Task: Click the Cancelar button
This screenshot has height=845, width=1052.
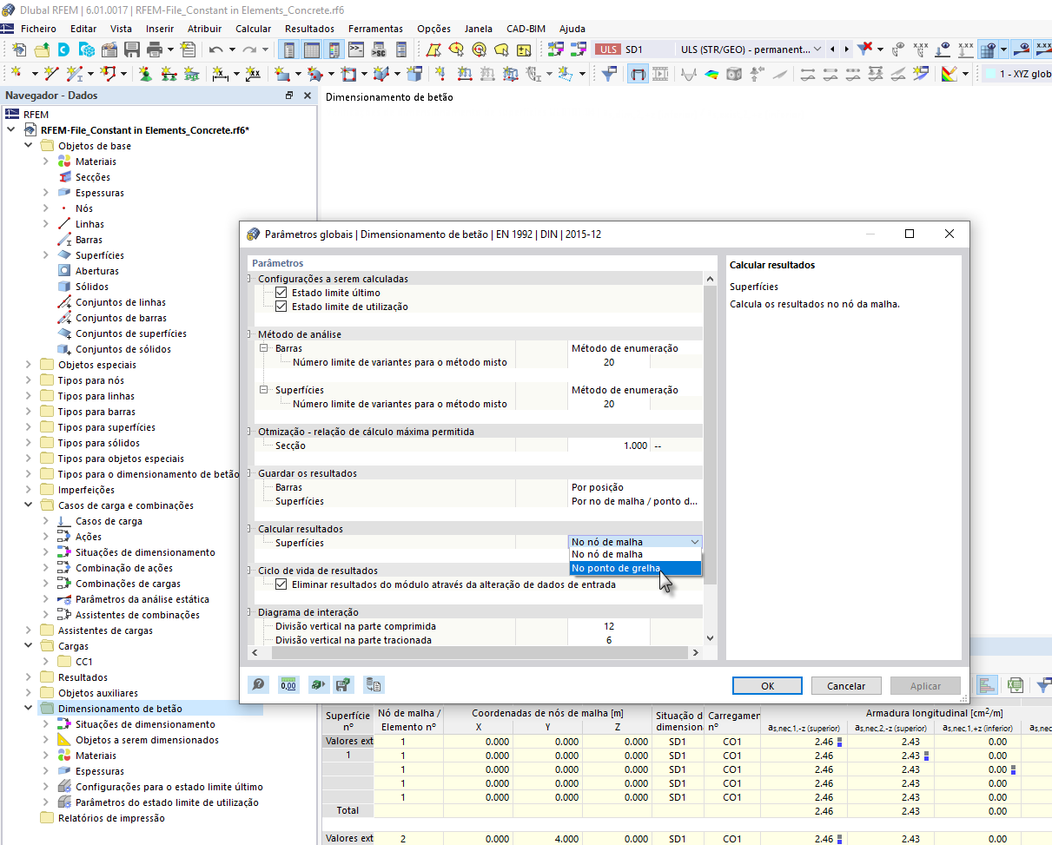Action: coord(846,685)
